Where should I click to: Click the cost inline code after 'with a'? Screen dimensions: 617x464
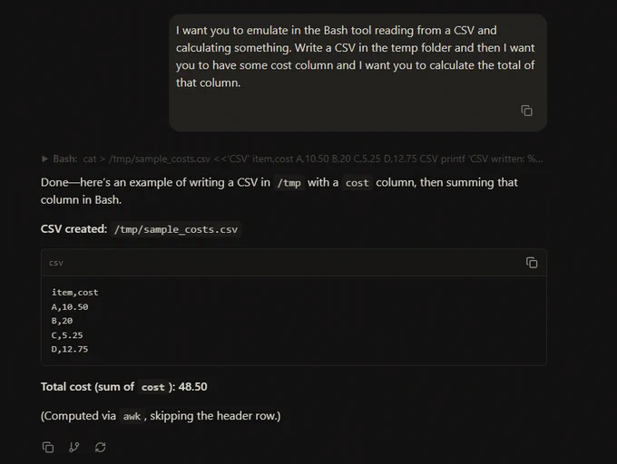pos(357,183)
